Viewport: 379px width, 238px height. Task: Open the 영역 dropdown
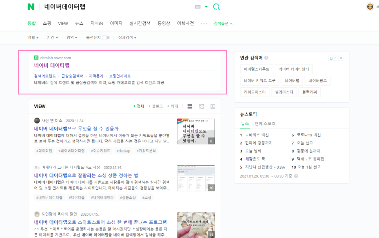(72, 38)
